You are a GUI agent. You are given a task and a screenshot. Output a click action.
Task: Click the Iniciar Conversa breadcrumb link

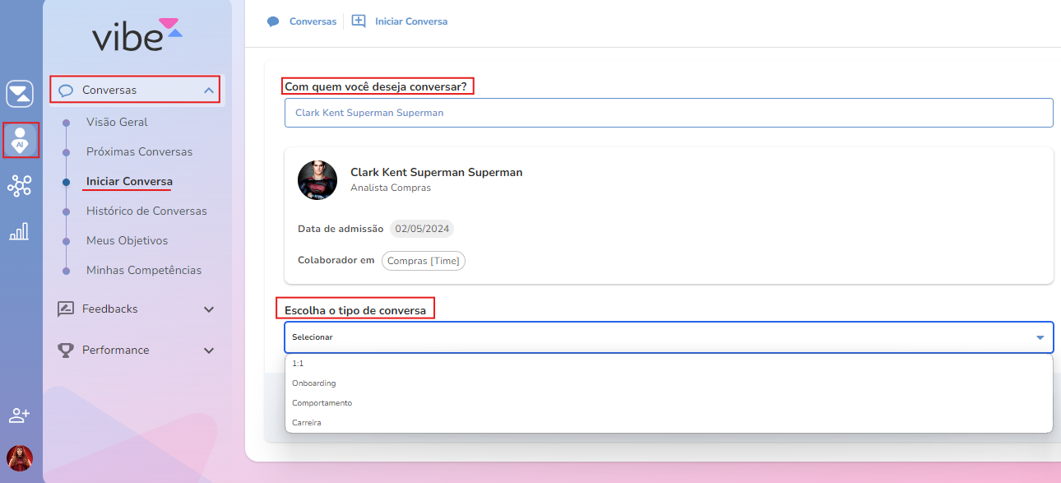(x=411, y=21)
